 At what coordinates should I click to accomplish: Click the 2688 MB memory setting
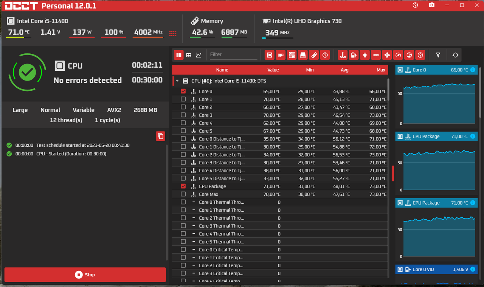point(145,110)
